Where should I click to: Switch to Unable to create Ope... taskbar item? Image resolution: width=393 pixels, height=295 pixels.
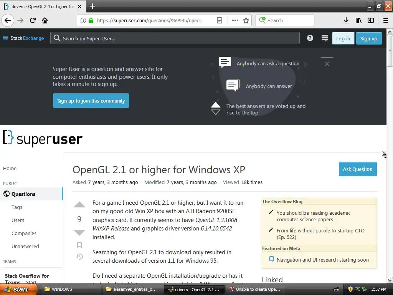(x=255, y=289)
